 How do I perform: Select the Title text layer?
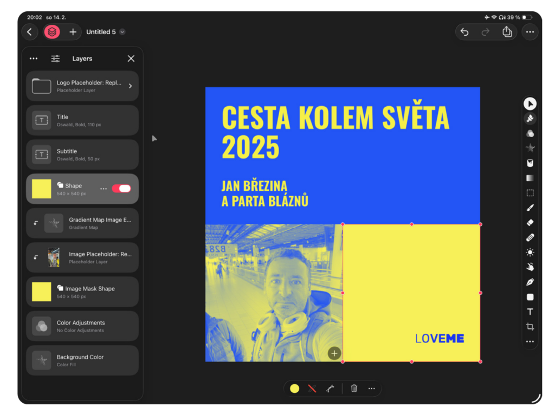click(82, 120)
